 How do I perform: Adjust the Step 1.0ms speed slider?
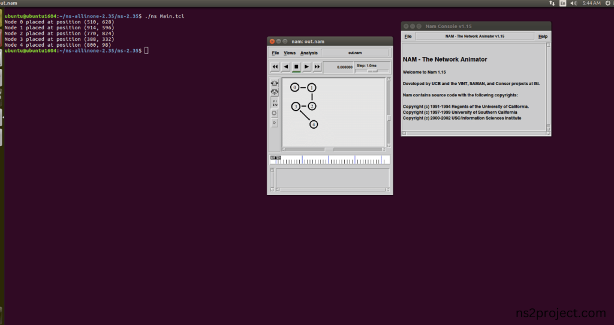pyautogui.click(x=372, y=71)
